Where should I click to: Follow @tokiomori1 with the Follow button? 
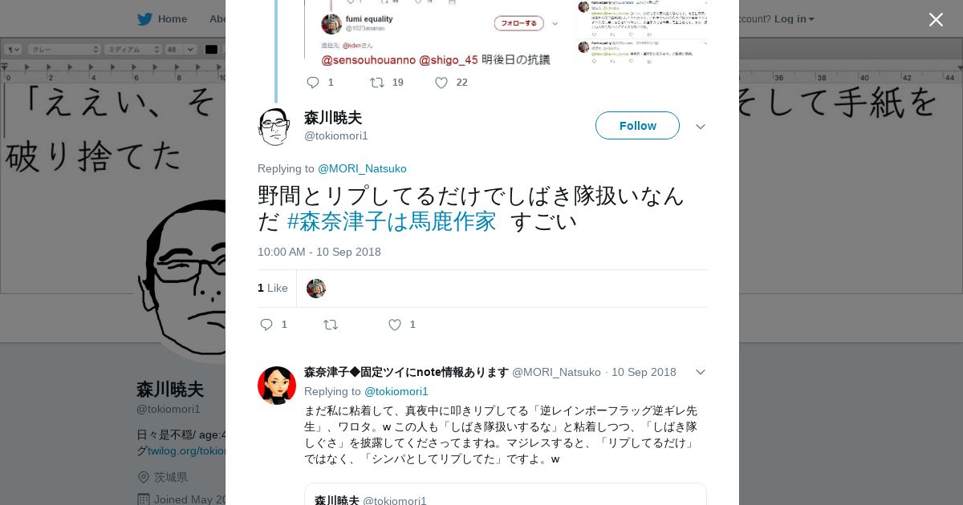coord(637,126)
